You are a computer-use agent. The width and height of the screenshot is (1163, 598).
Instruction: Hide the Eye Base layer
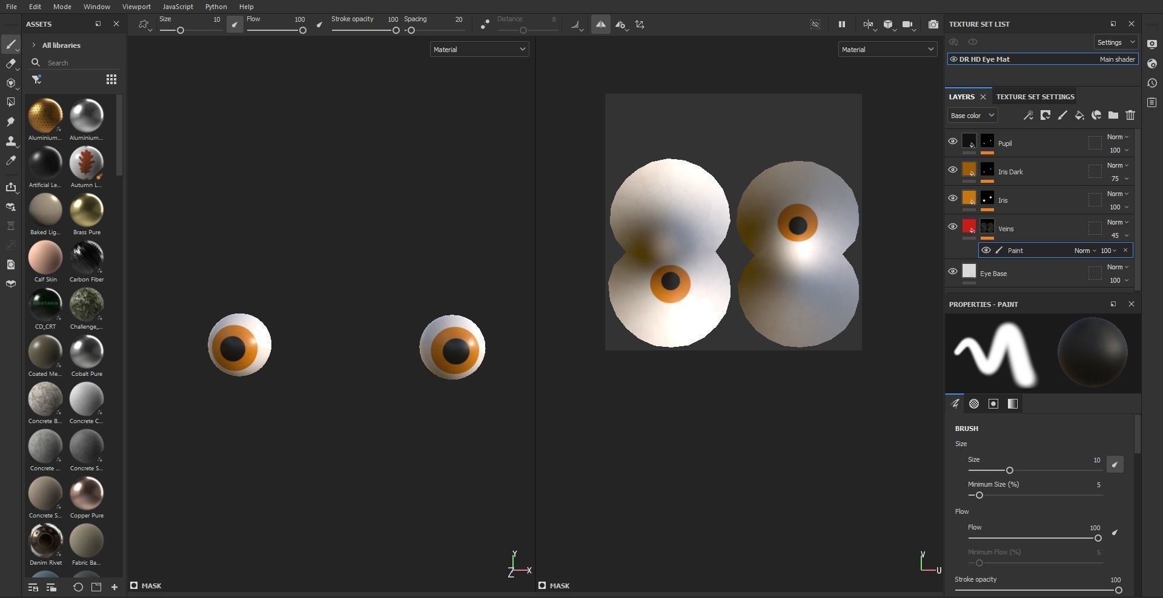coord(953,271)
